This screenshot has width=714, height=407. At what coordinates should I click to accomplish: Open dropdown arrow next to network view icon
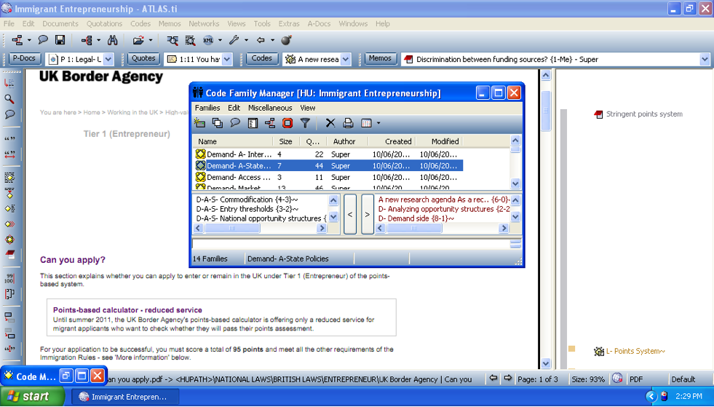pyautogui.click(x=29, y=40)
